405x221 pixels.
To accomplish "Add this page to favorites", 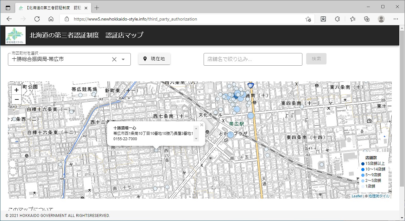I will tap(308, 19).
